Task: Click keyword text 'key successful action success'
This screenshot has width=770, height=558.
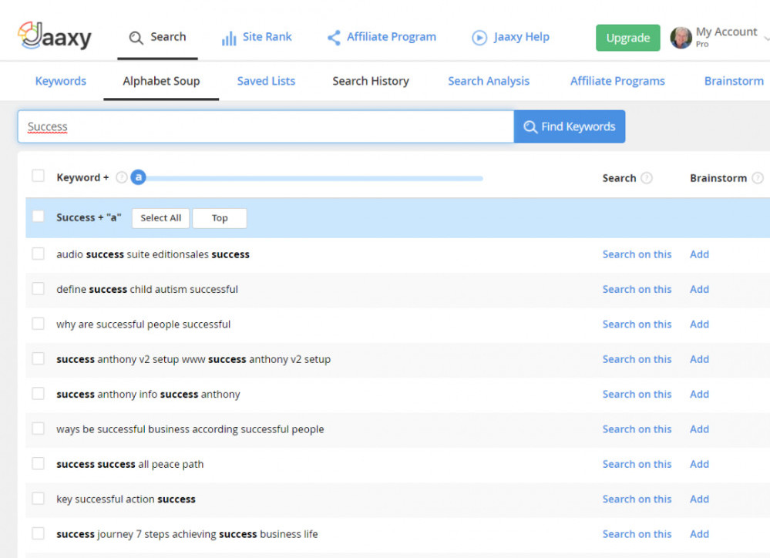Action: tap(126, 499)
